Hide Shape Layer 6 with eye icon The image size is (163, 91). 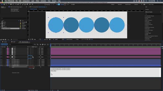[1, 60]
